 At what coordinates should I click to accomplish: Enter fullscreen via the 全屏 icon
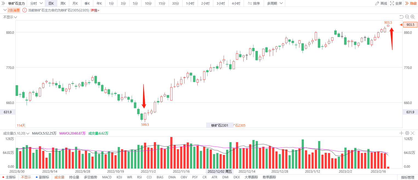click(392, 4)
